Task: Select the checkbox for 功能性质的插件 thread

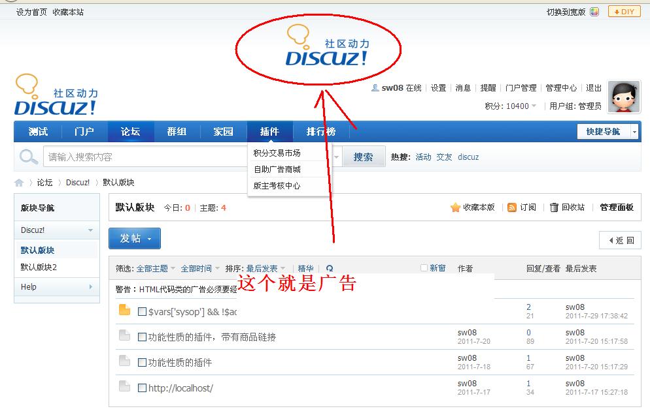Action: tap(142, 361)
